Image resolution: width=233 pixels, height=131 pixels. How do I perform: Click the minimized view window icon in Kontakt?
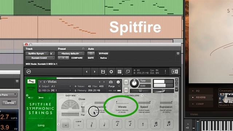128,72
